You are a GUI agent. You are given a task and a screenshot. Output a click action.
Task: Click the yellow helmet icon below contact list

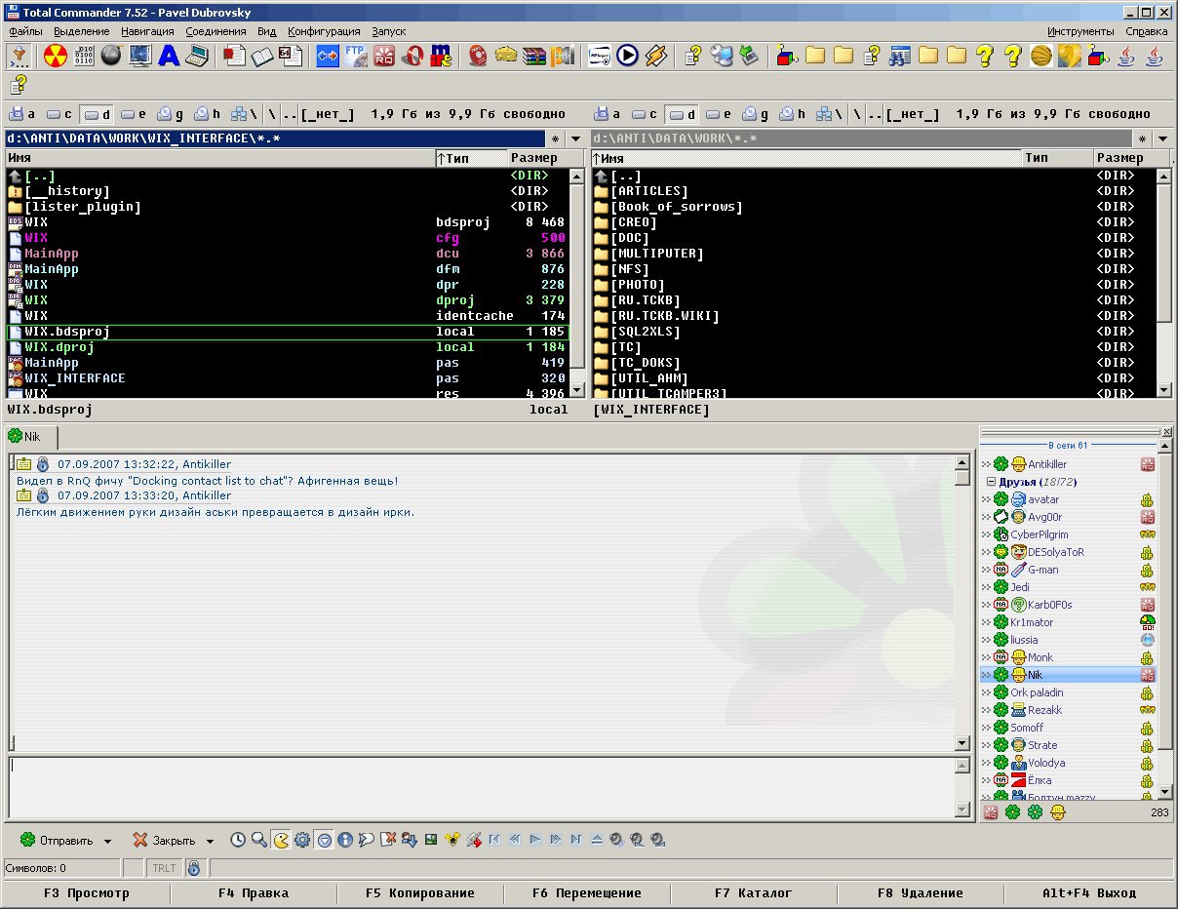tap(1058, 812)
